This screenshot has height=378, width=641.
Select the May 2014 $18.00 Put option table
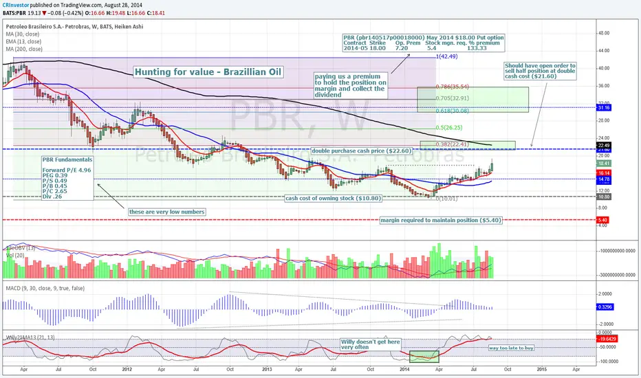click(x=424, y=43)
